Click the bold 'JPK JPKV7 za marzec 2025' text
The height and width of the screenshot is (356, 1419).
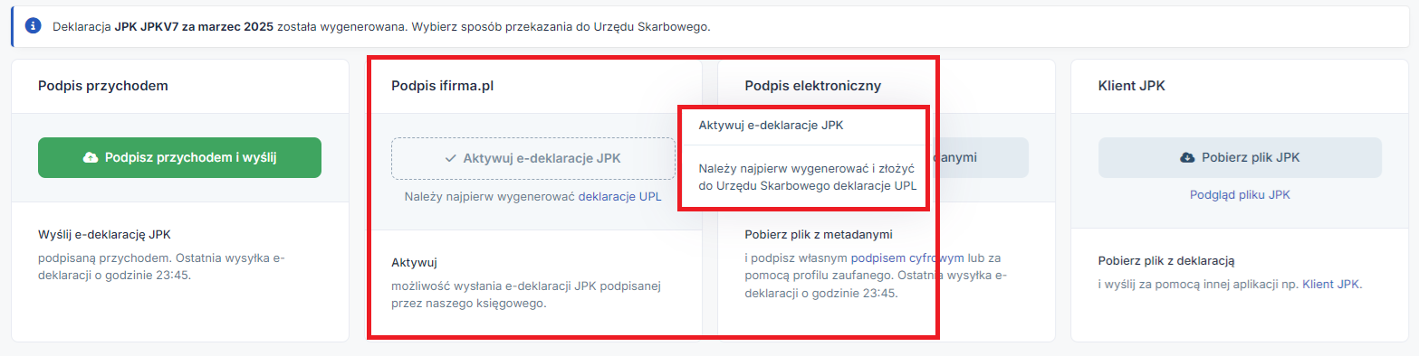coord(194,26)
